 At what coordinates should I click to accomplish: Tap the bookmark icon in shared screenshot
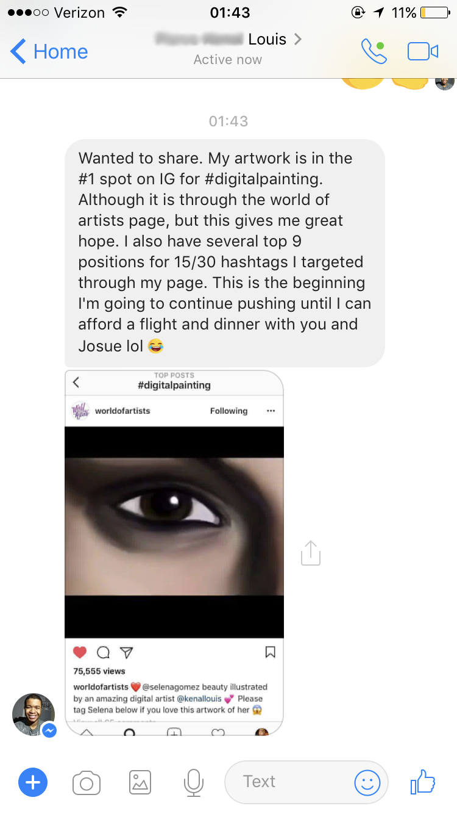click(271, 652)
